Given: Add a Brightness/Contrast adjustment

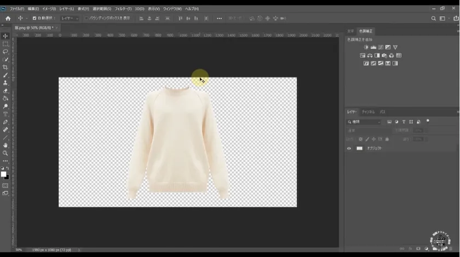Looking at the screenshot, I should pos(366,48).
